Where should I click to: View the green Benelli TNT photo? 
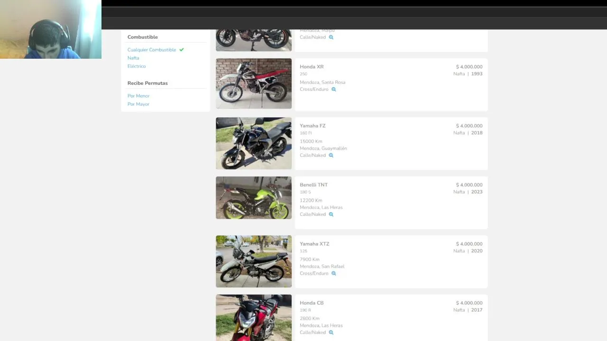click(254, 198)
